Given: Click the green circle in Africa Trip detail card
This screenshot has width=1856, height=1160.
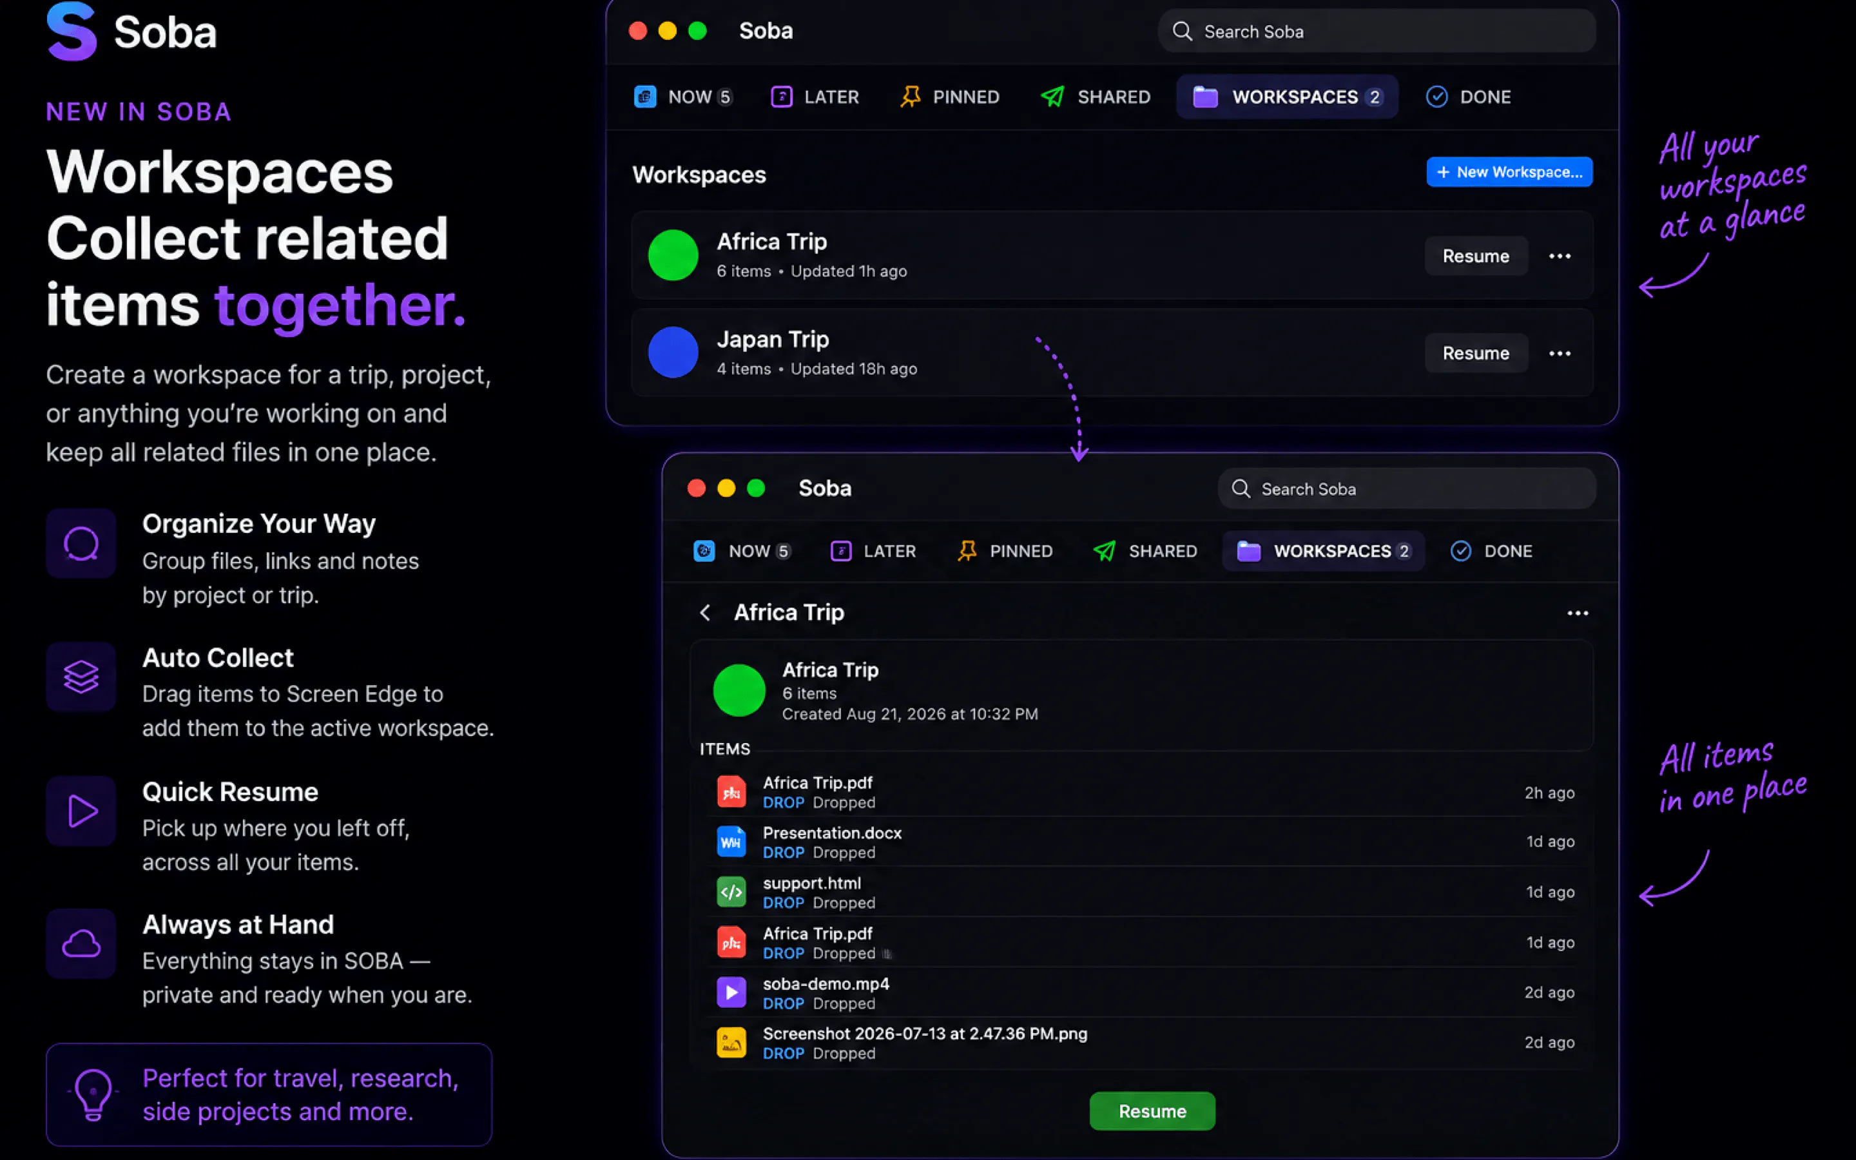Looking at the screenshot, I should click(x=739, y=690).
